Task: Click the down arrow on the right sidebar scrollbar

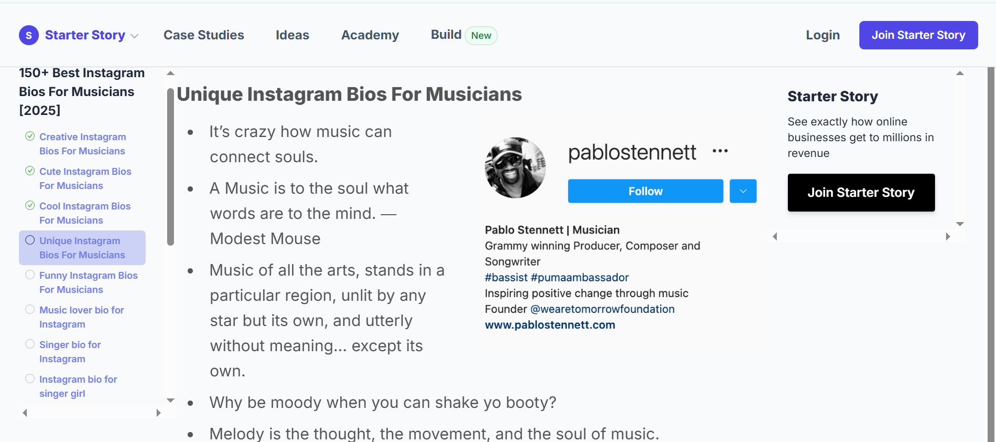Action: (x=960, y=224)
